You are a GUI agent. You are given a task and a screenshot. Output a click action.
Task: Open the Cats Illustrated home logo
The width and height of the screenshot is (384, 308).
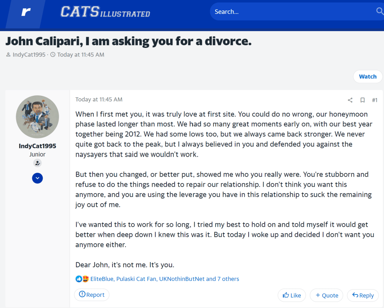point(105,12)
